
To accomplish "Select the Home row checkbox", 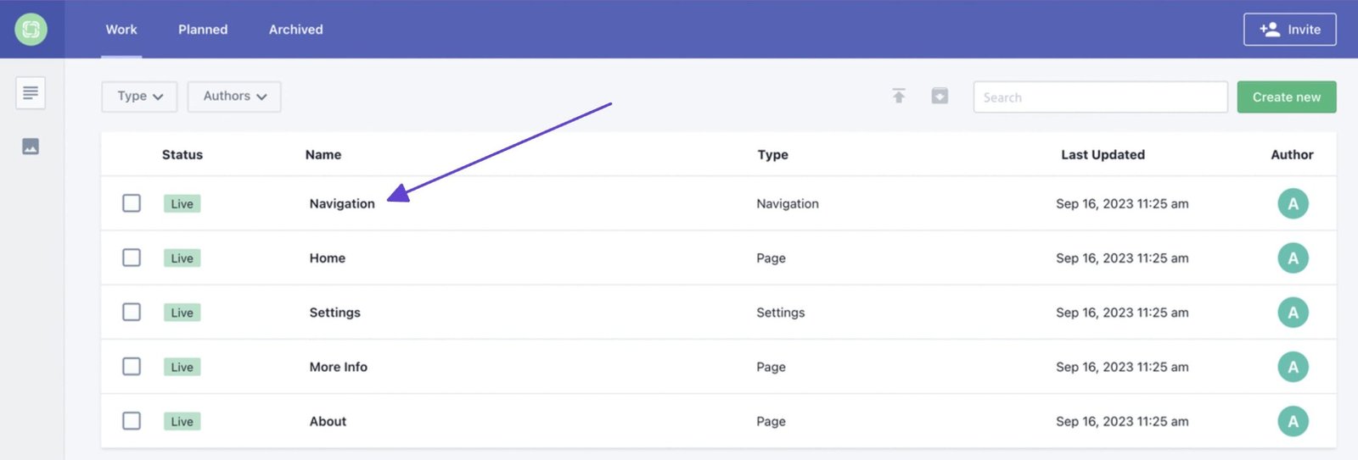I will tap(132, 258).
